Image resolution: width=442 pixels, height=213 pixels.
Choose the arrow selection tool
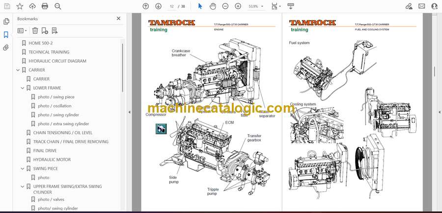coord(200,6)
